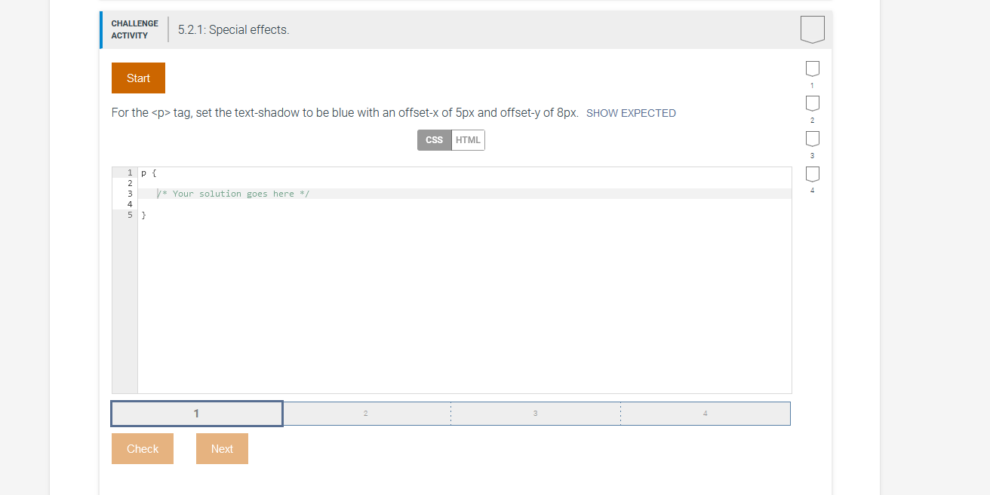
Task: Open step 4 of the challenge
Action: 705,413
